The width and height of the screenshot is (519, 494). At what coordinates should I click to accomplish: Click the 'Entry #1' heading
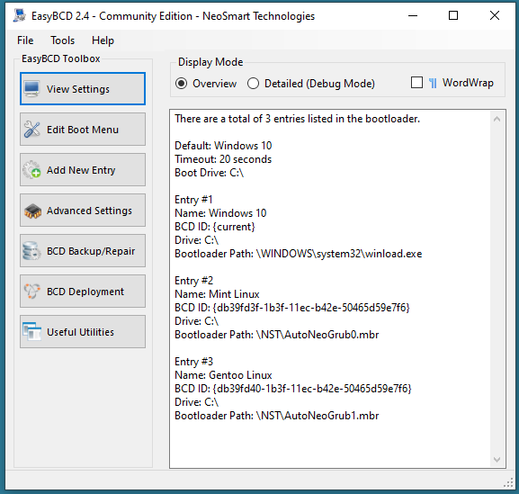193,200
